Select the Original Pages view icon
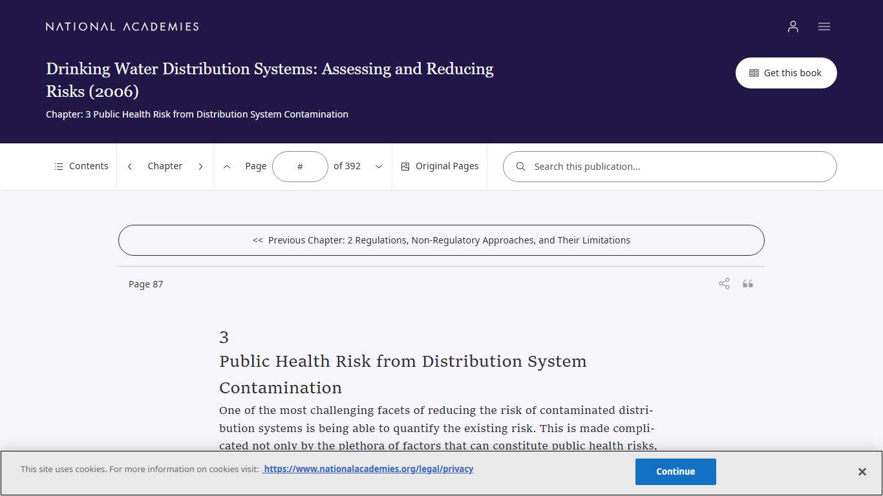The height and width of the screenshot is (496, 883). pyautogui.click(x=405, y=166)
